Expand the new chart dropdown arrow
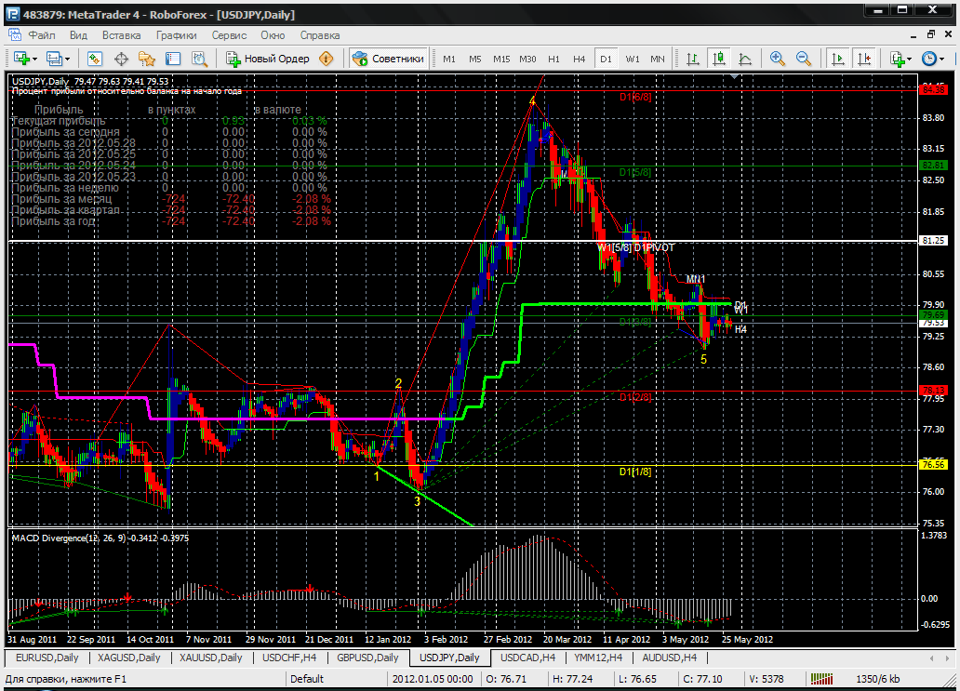This screenshot has width=960, height=691. 34,59
